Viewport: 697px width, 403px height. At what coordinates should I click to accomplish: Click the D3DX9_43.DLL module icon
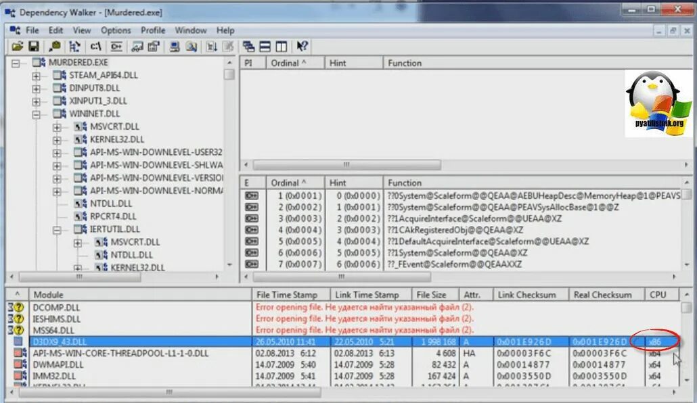click(x=18, y=341)
